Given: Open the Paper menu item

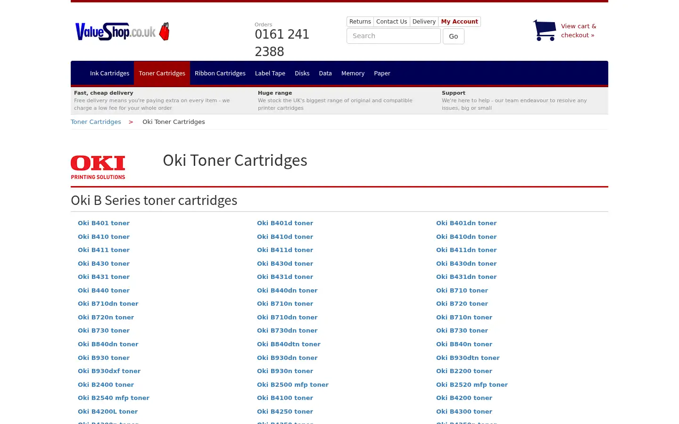Looking at the screenshot, I should (x=382, y=73).
